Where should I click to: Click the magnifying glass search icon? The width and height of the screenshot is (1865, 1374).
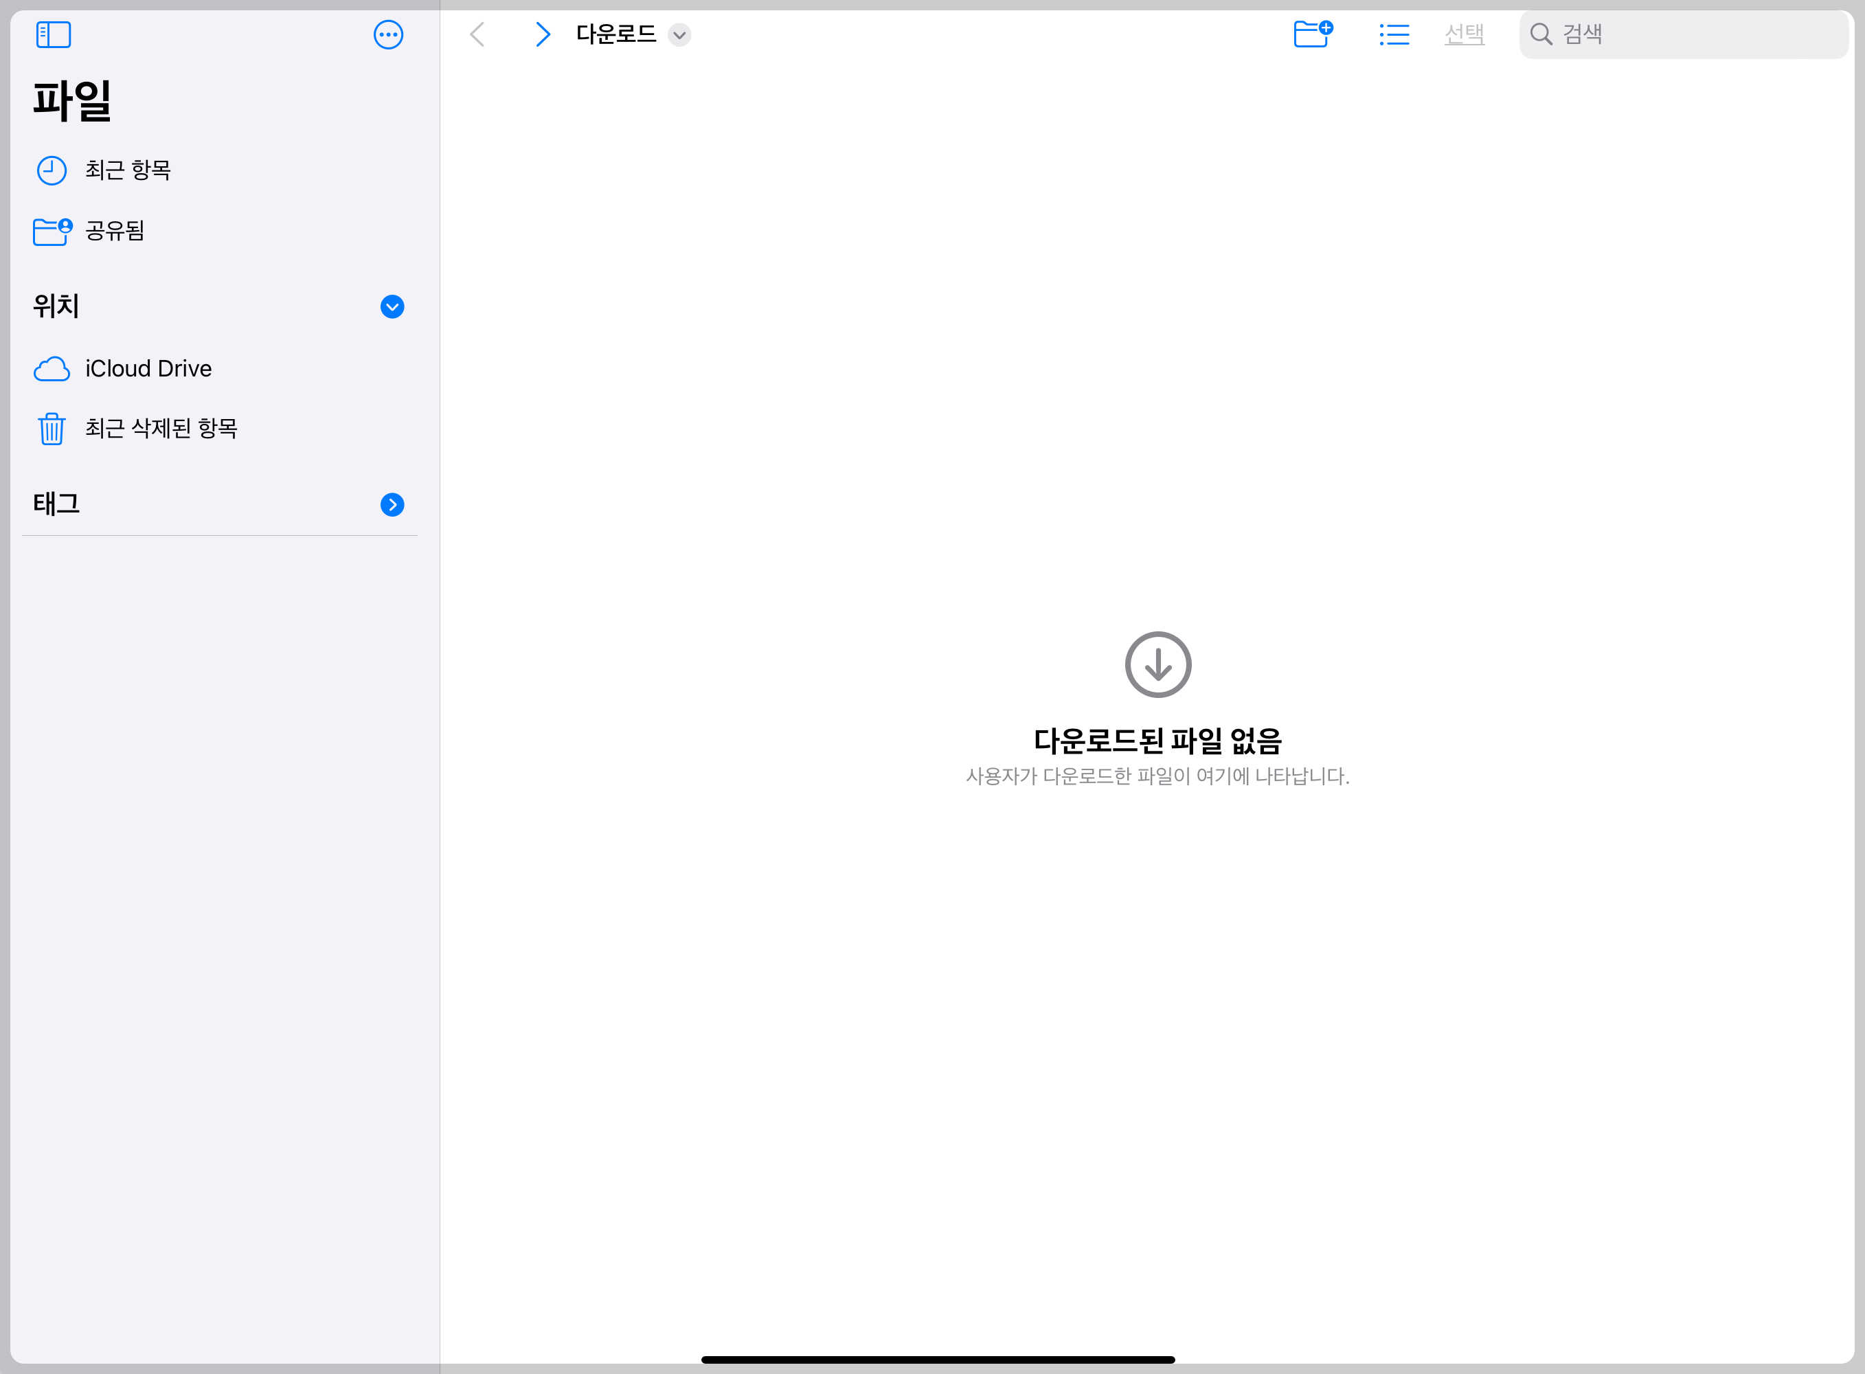pos(1541,35)
